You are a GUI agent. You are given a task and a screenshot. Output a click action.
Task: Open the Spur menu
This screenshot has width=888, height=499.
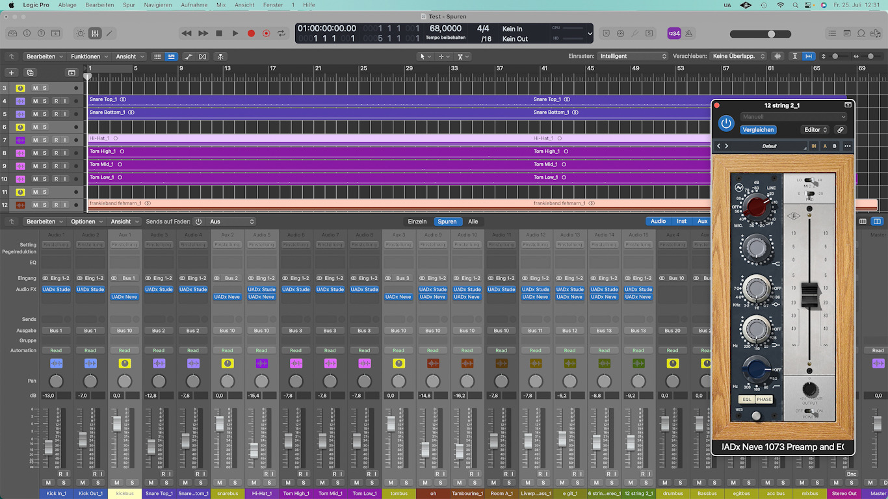(129, 5)
